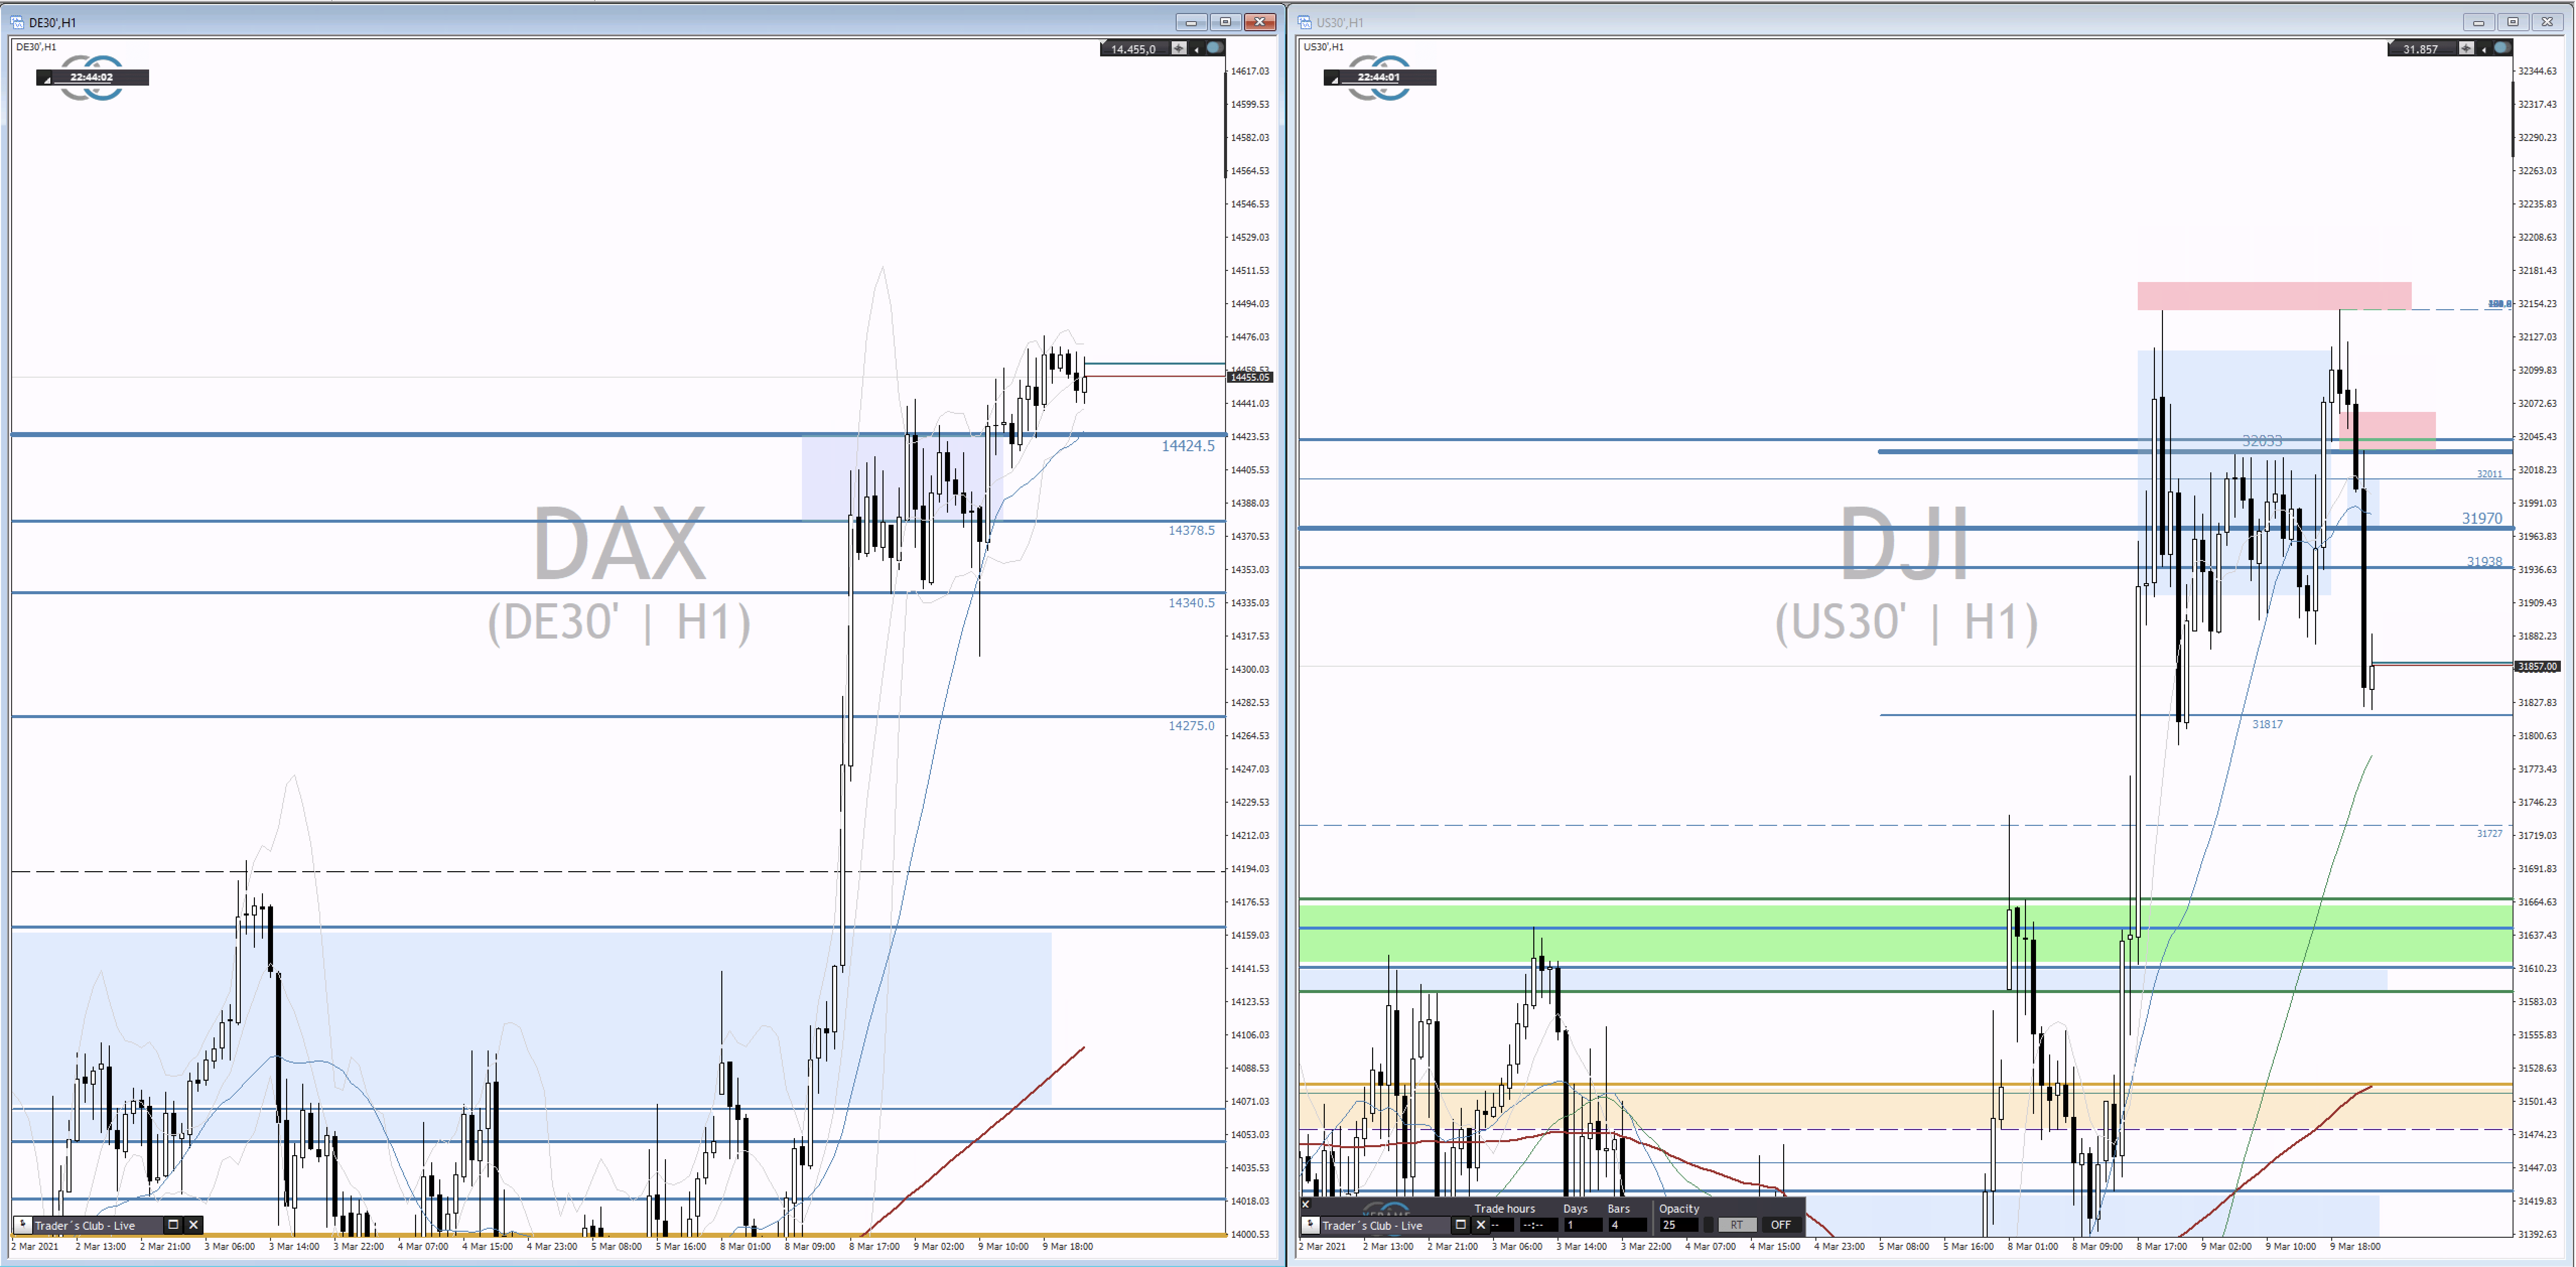Click the Days input field showing 1

tap(1584, 1225)
